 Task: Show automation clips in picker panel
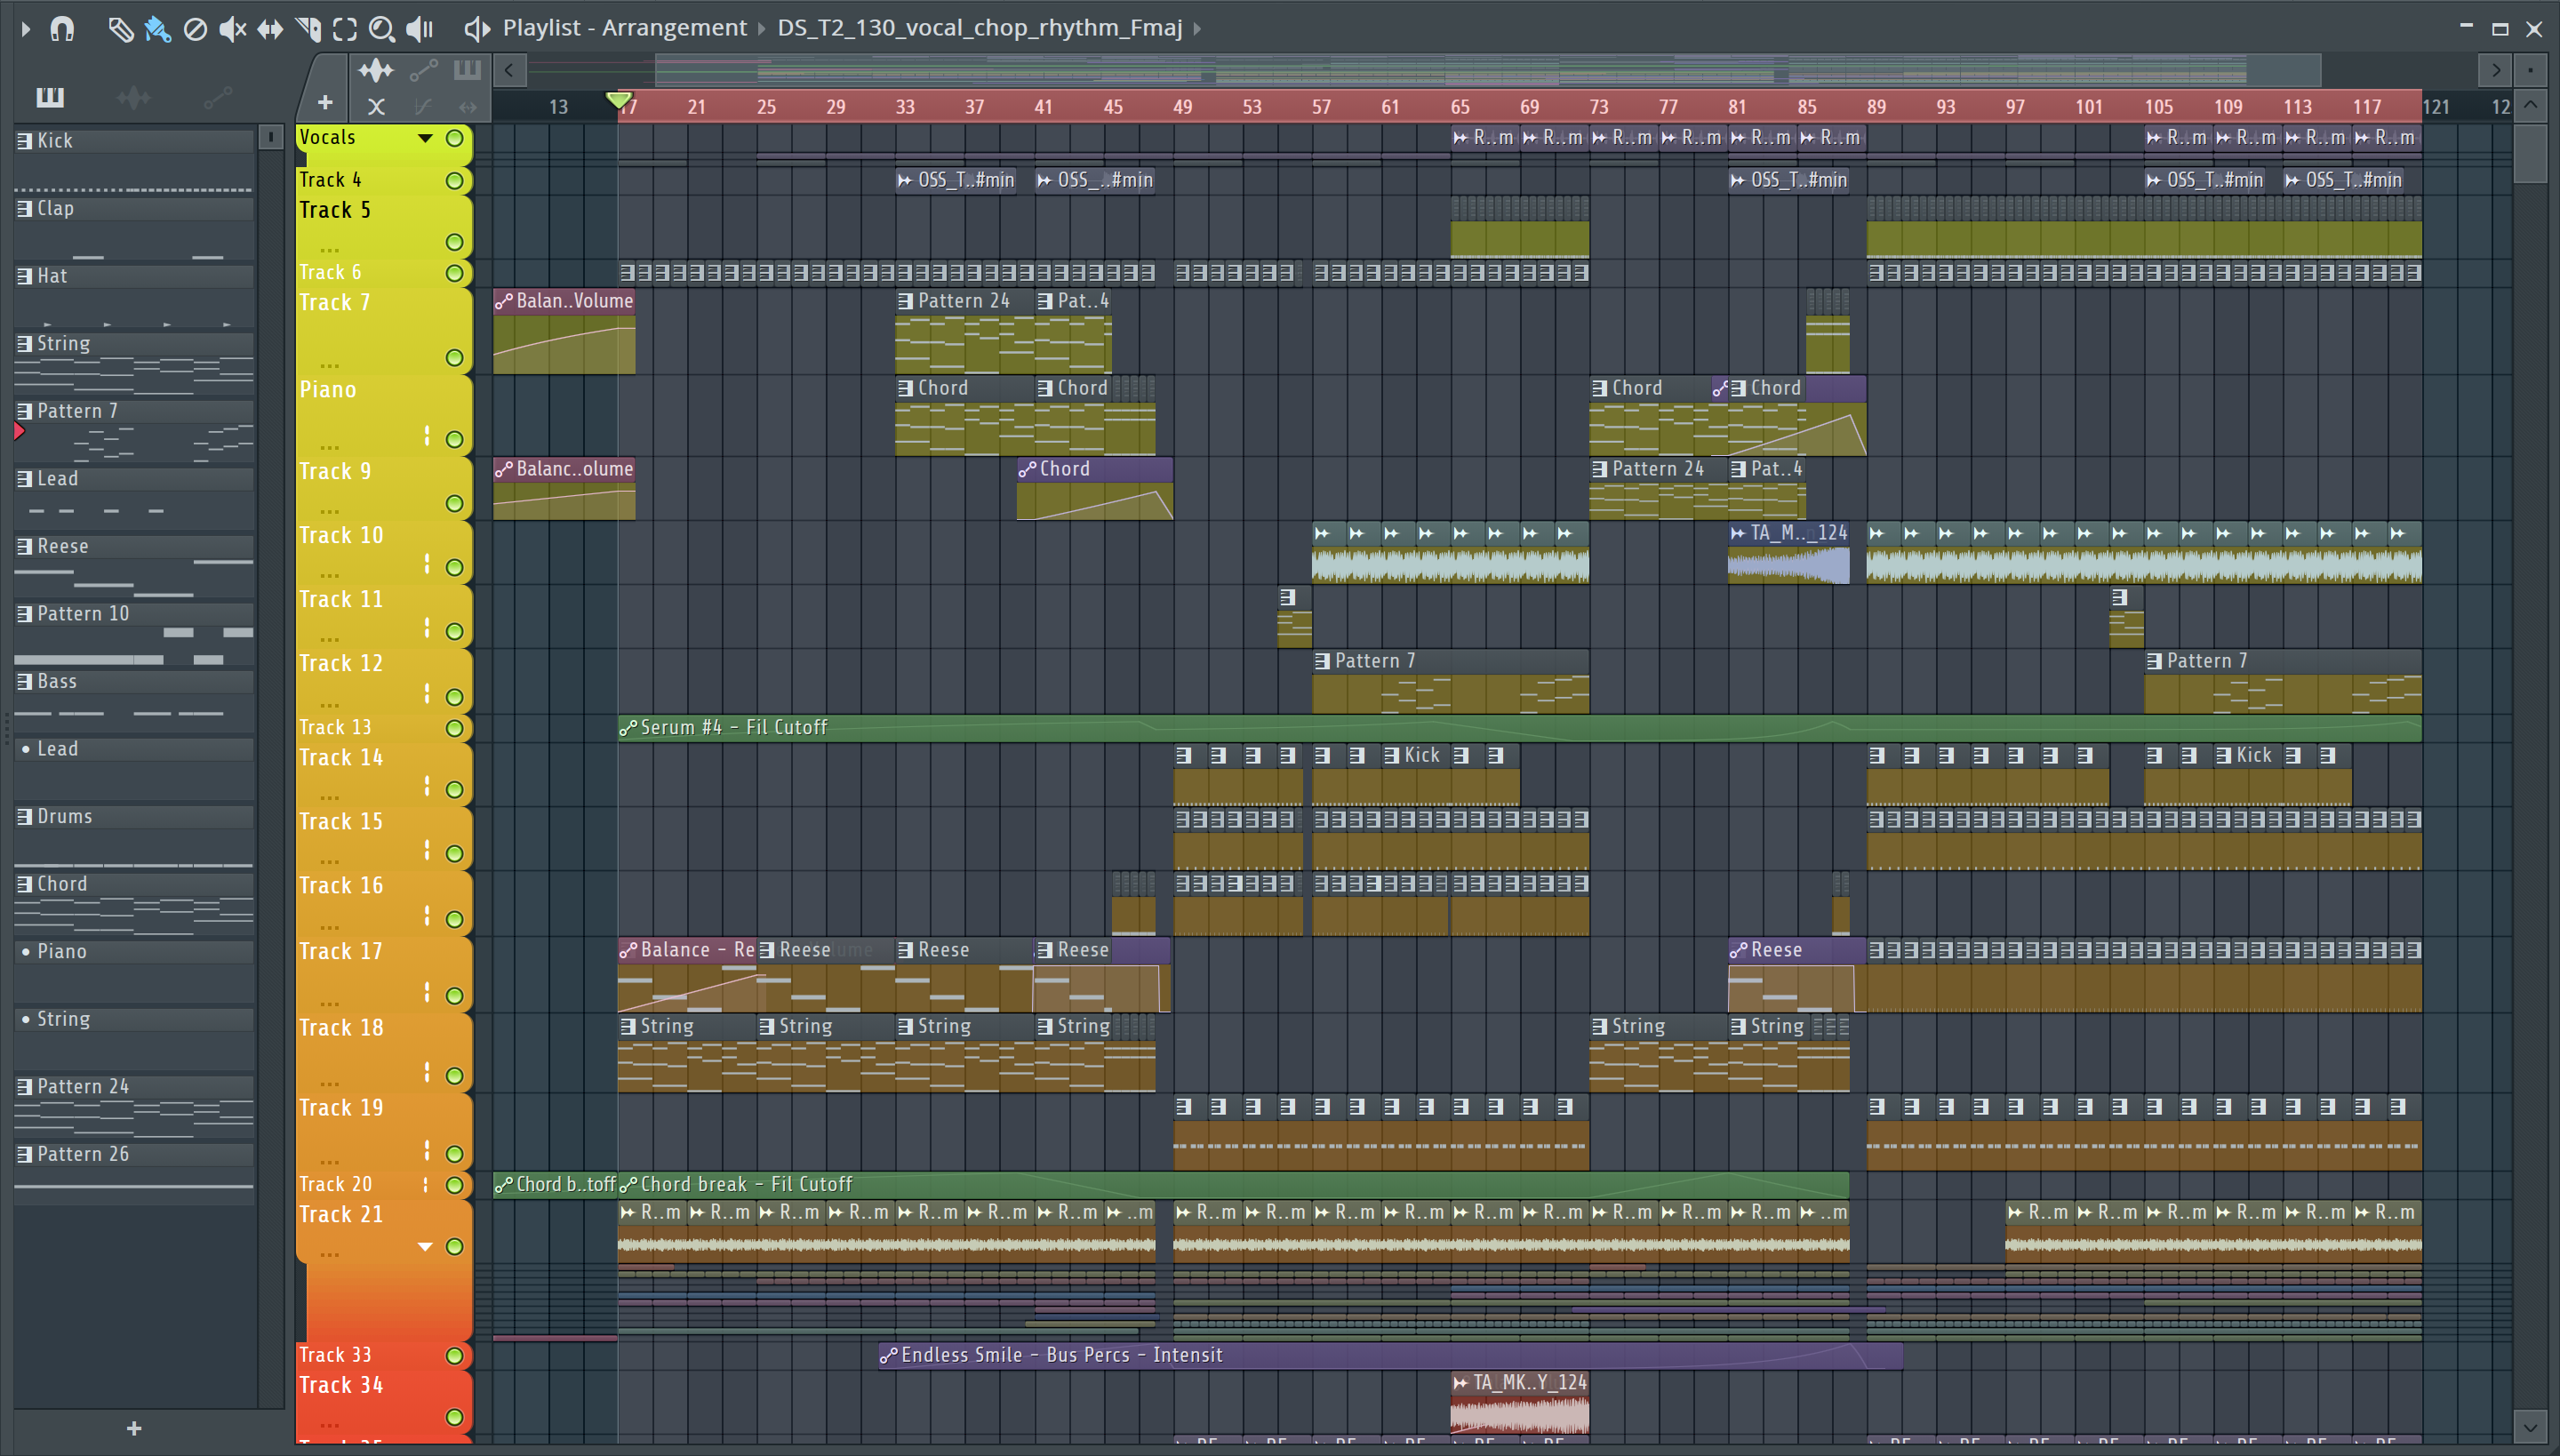pyautogui.click(x=217, y=97)
